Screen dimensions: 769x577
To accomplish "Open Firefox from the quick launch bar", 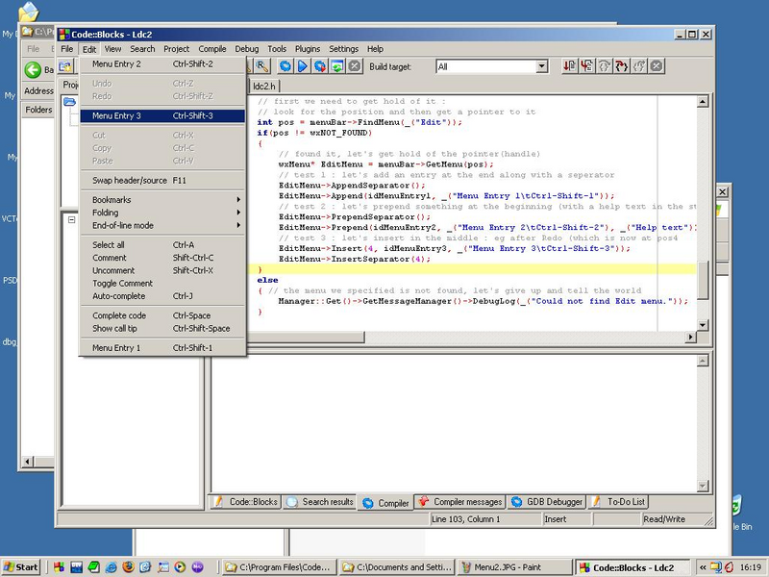I will pos(128,567).
